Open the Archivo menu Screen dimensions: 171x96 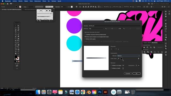pos(15,1)
